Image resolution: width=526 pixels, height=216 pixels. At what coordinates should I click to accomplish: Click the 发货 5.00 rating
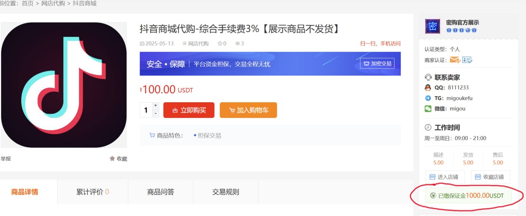click(x=468, y=159)
